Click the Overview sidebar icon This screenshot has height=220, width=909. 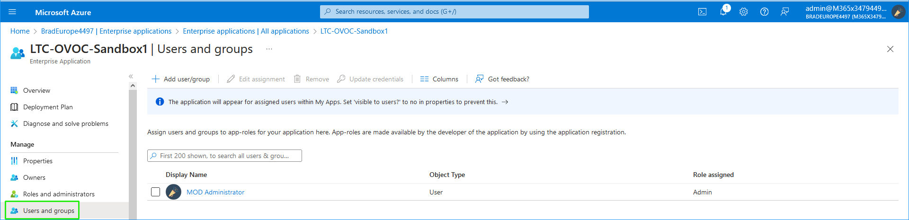click(x=14, y=90)
